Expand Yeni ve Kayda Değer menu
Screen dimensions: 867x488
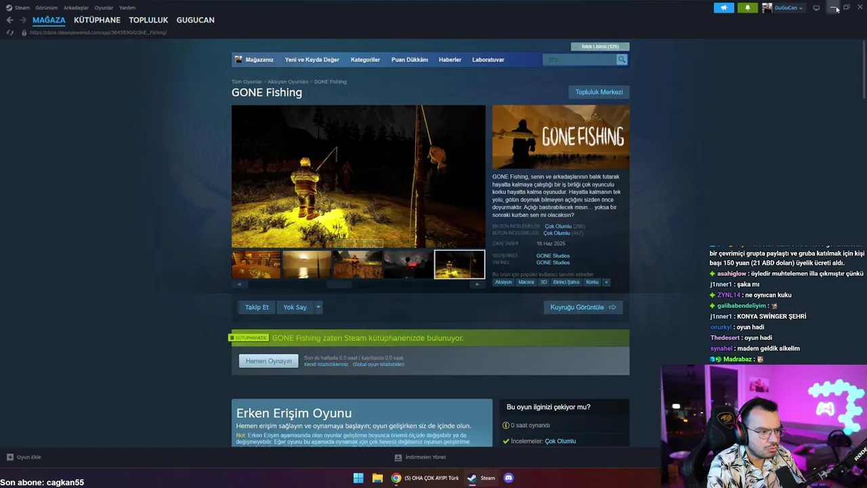pos(312,60)
